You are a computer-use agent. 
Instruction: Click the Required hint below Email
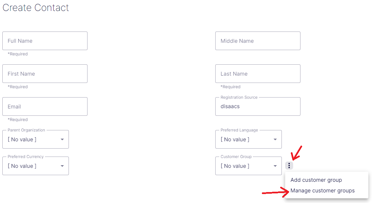click(18, 120)
